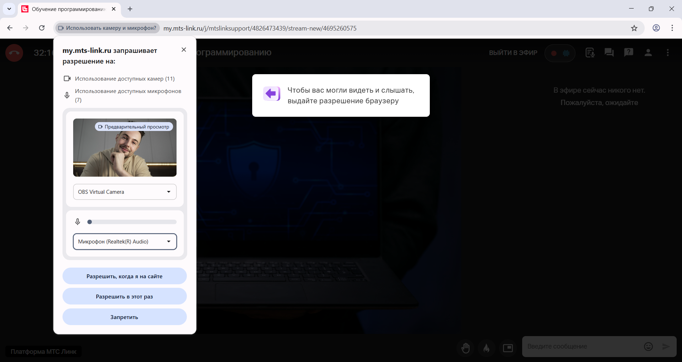Open the participants person icon
This screenshot has height=362, width=682.
[648, 53]
